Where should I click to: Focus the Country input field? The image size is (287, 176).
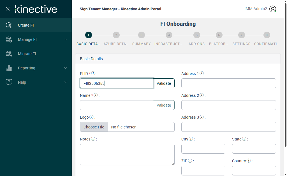pyautogui.click(x=254, y=170)
